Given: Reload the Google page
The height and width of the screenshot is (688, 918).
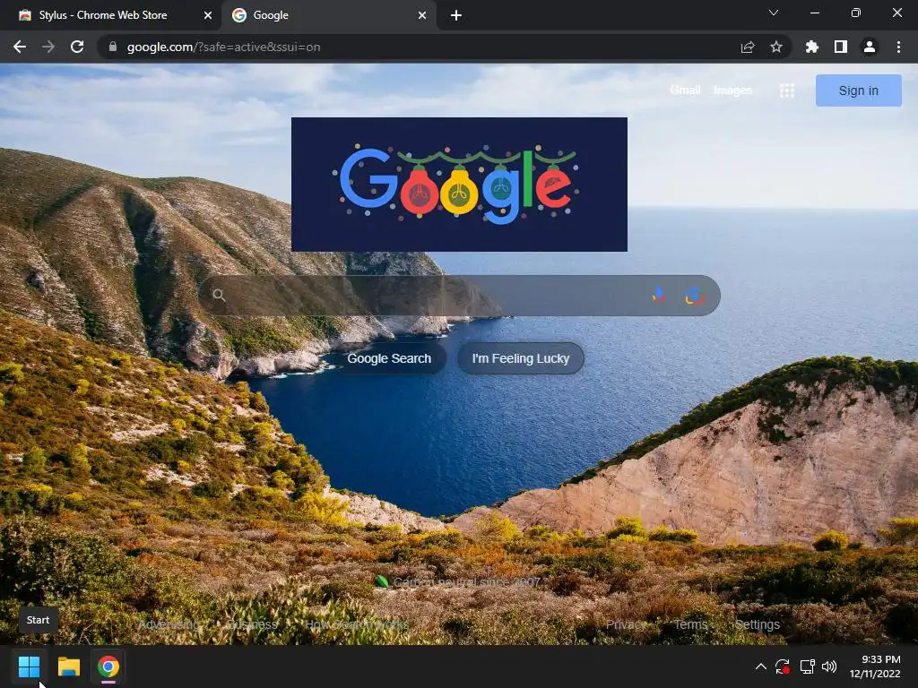Looking at the screenshot, I should pos(77,47).
